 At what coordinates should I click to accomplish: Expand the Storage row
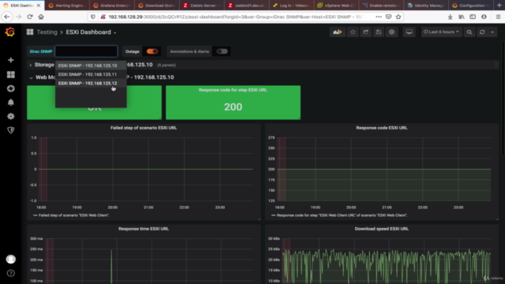30,65
